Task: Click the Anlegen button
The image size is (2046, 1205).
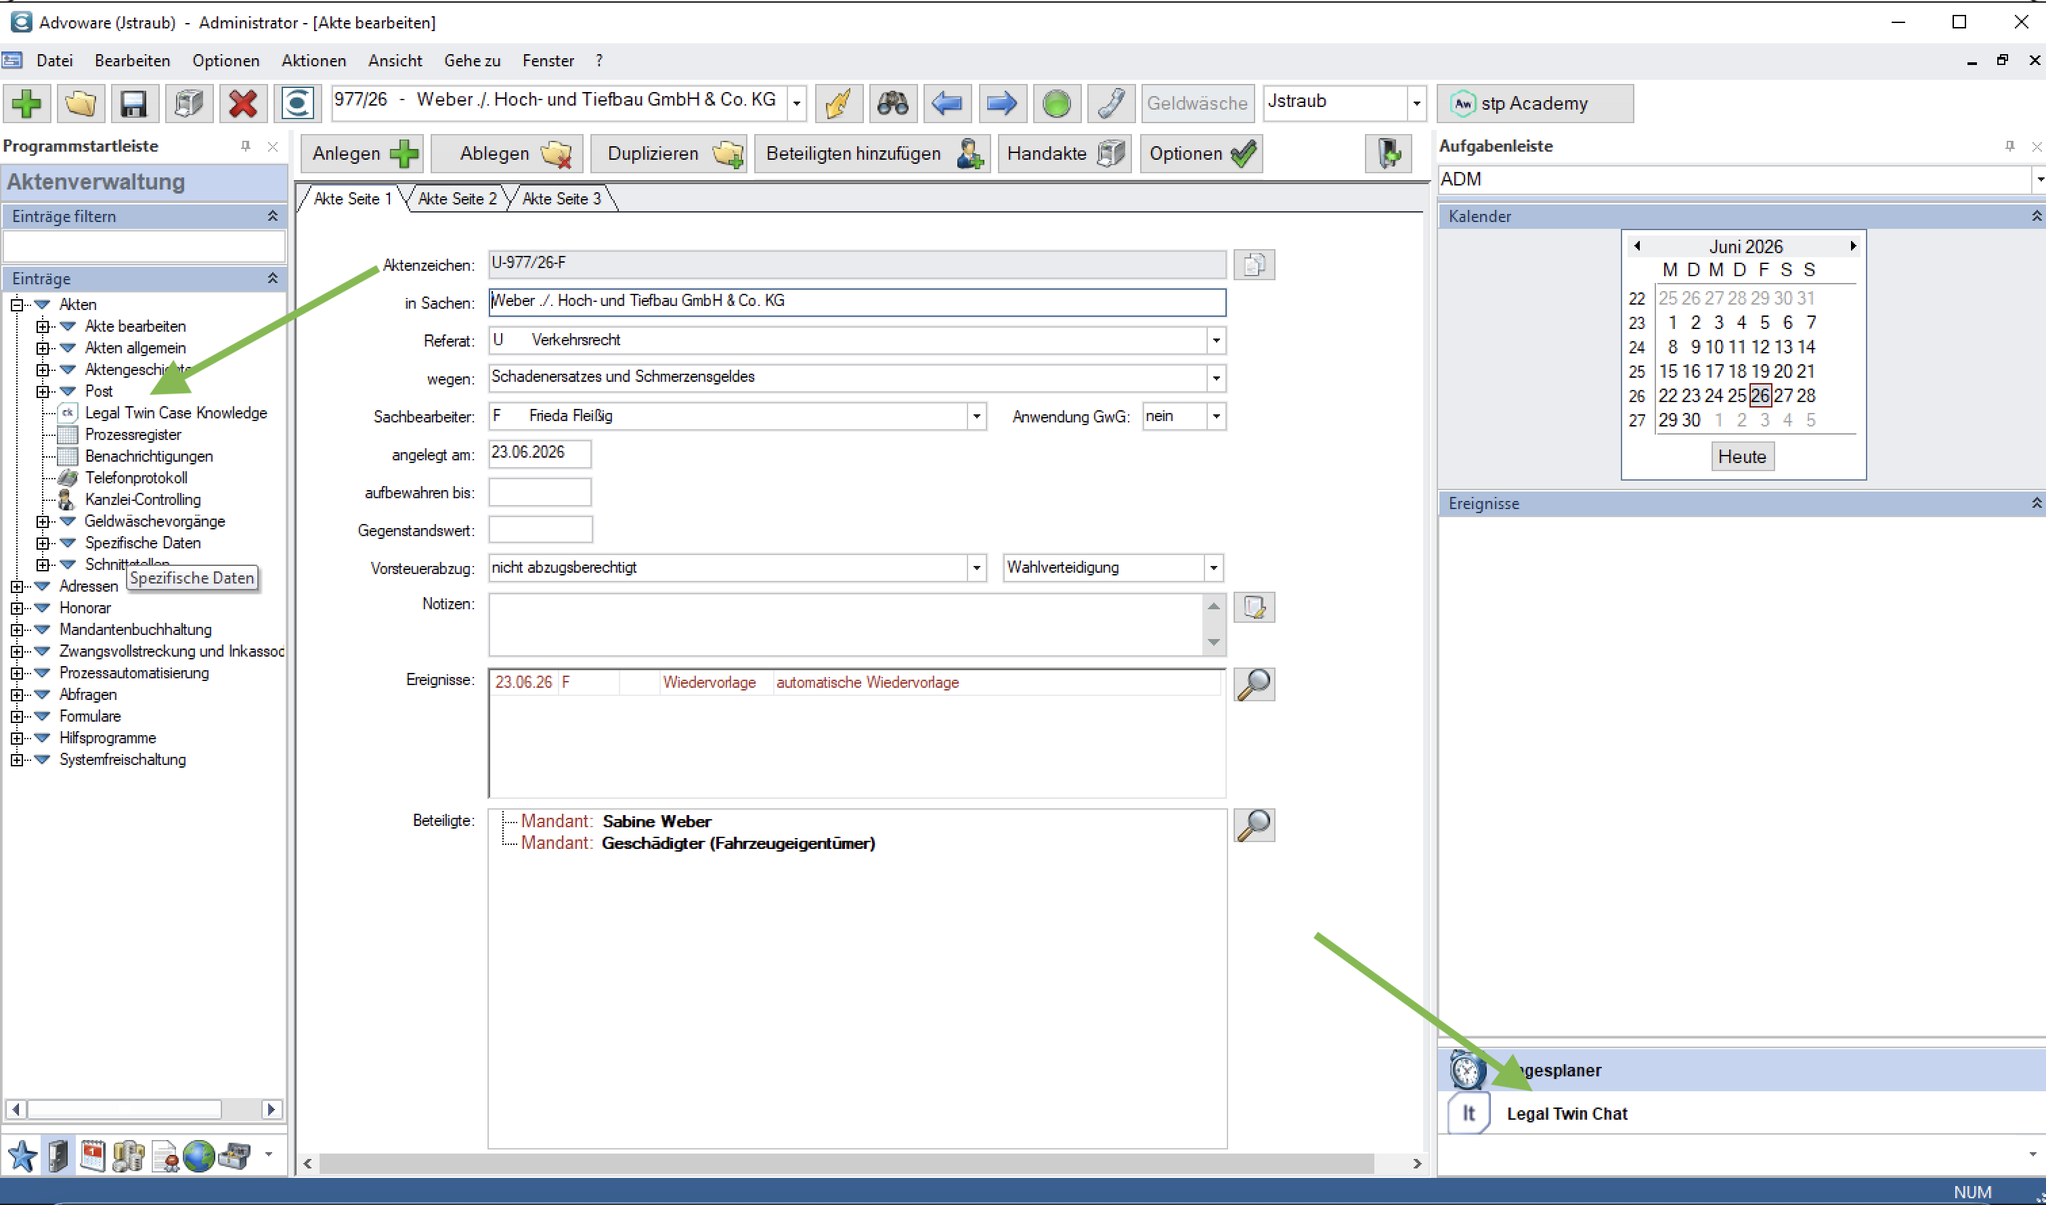Action: 362,154
